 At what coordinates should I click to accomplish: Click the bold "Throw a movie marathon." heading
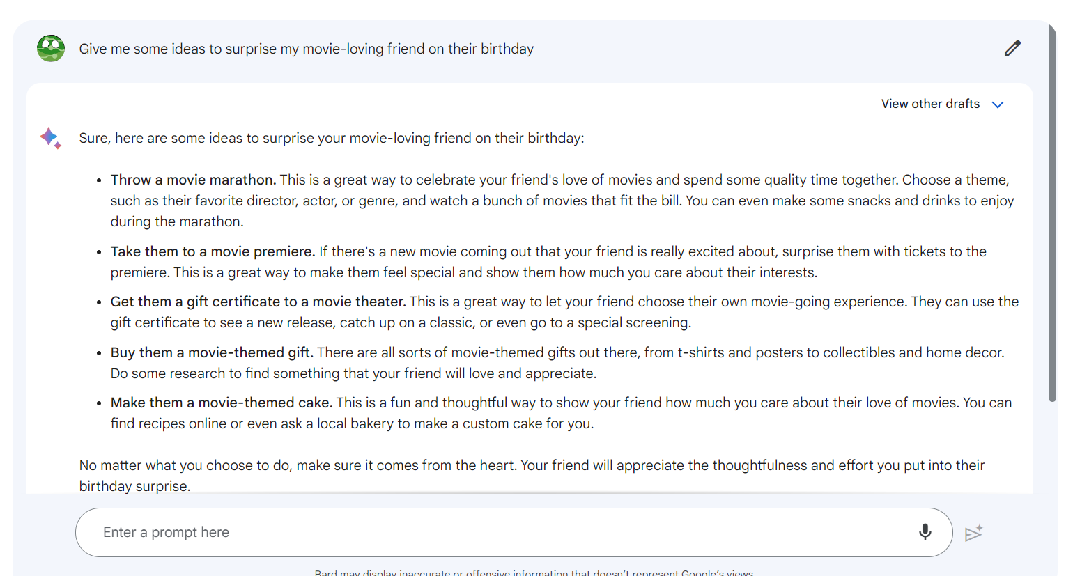pos(193,180)
